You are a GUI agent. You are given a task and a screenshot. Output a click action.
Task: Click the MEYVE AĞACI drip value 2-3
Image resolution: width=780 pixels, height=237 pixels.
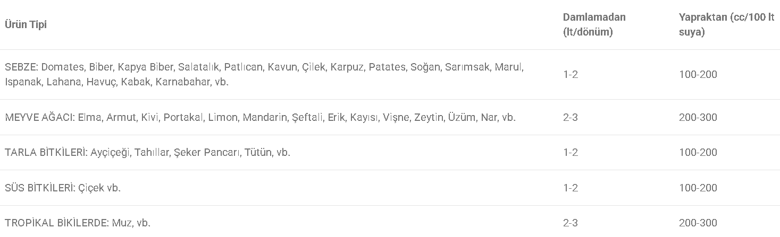click(571, 117)
